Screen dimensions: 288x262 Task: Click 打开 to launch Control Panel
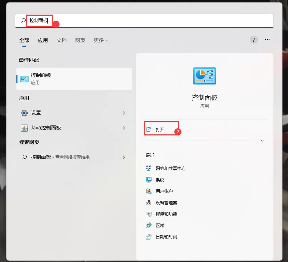[x=159, y=129]
